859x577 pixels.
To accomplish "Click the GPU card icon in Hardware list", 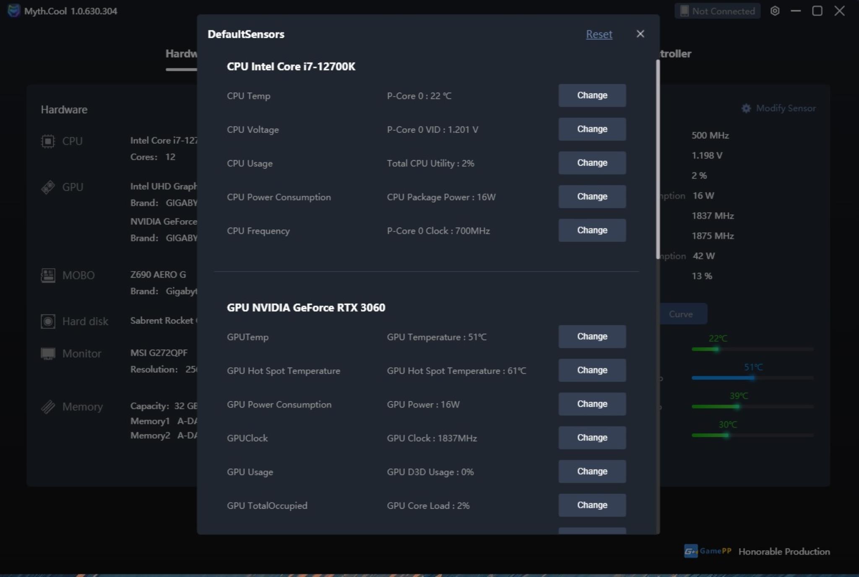I will tap(48, 187).
